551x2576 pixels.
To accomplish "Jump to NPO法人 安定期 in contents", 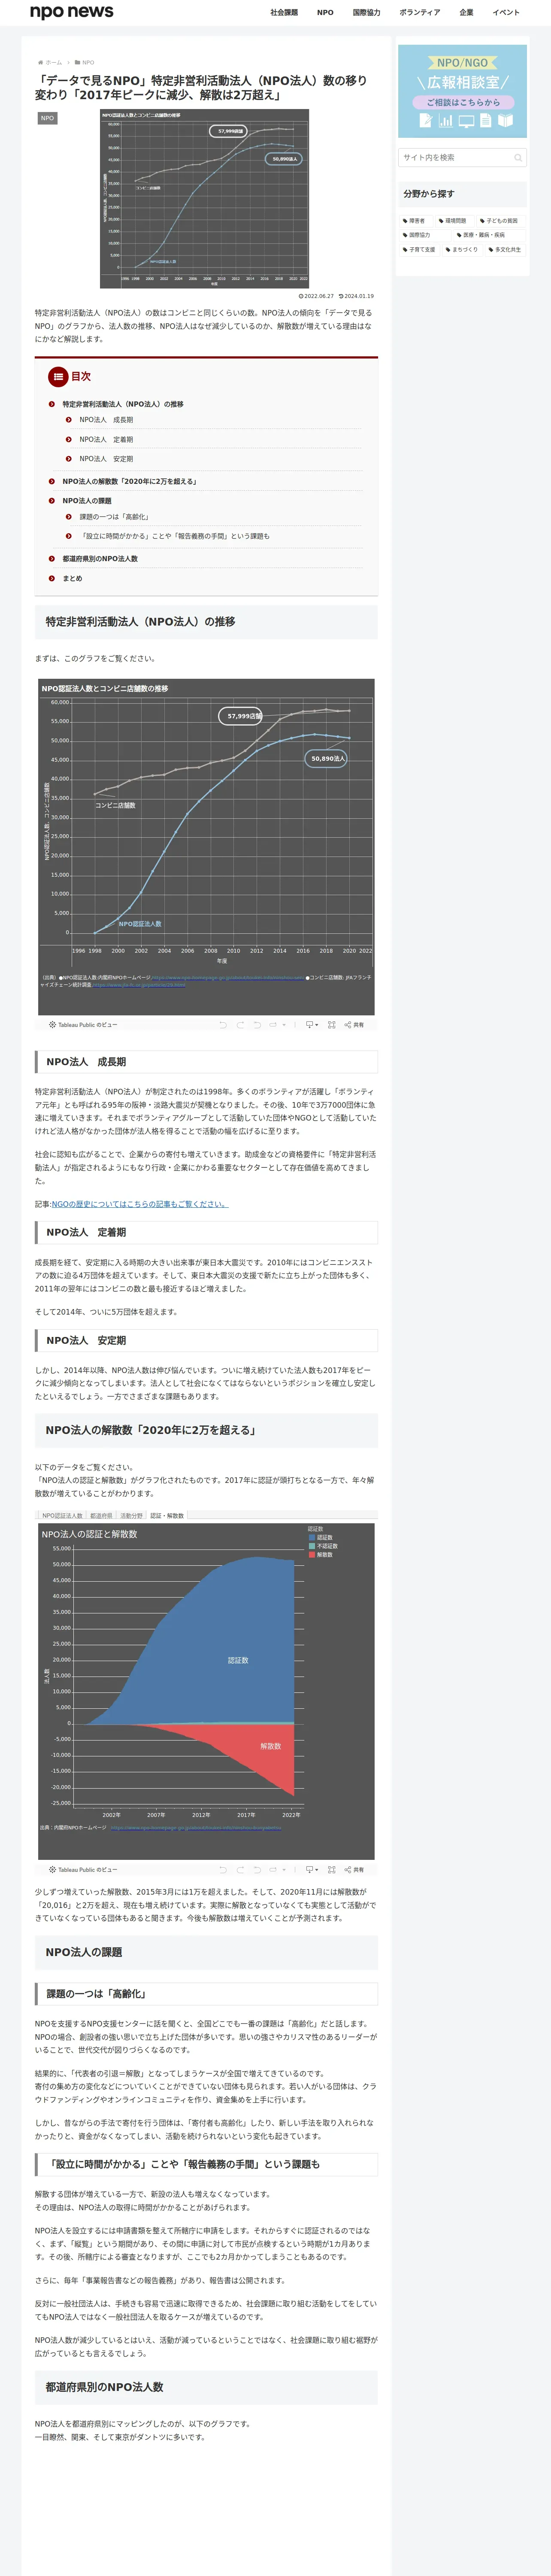I will 106,459.
